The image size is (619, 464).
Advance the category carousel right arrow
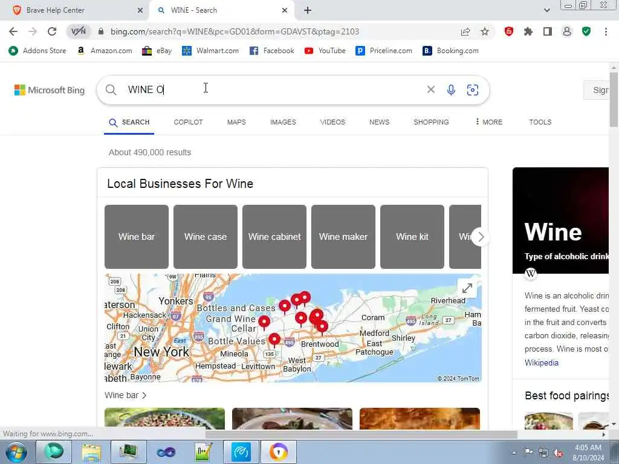click(481, 237)
